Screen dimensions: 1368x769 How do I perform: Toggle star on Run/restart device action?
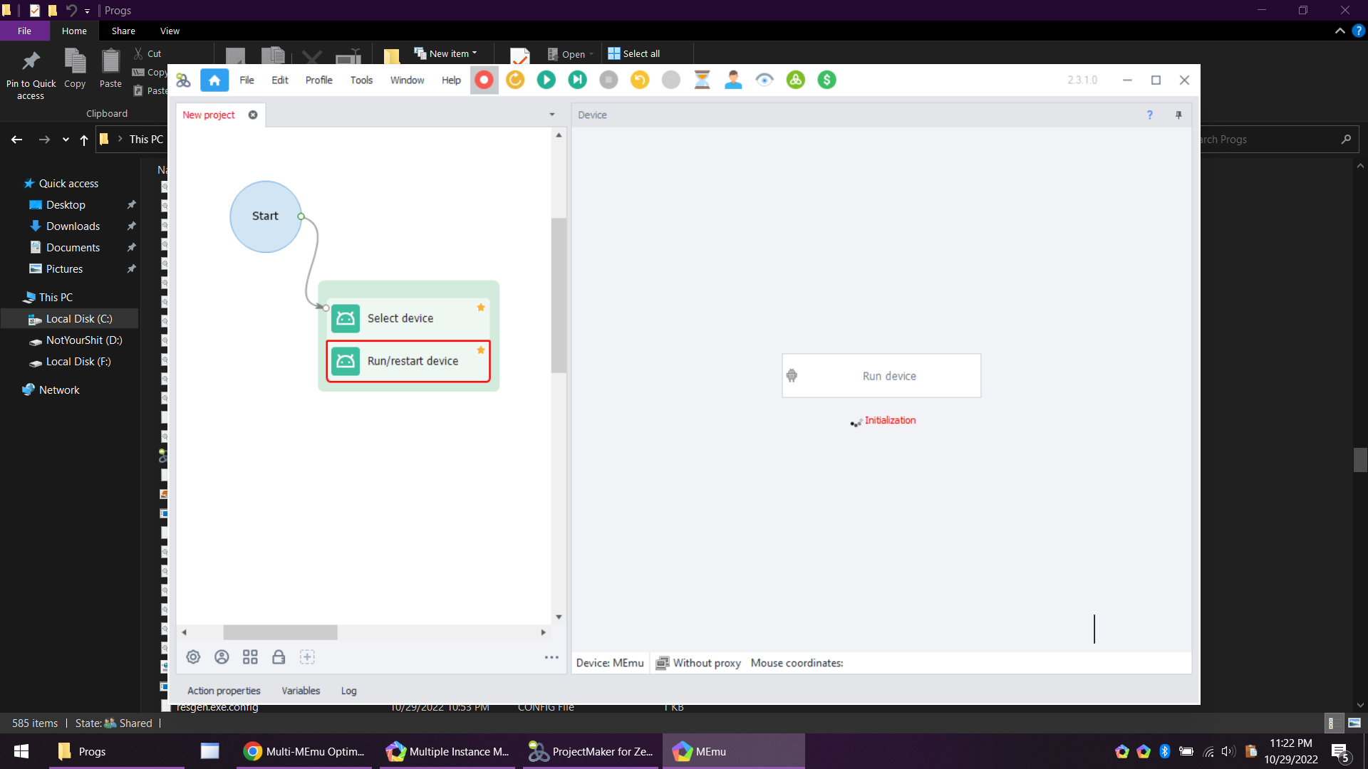tap(481, 350)
